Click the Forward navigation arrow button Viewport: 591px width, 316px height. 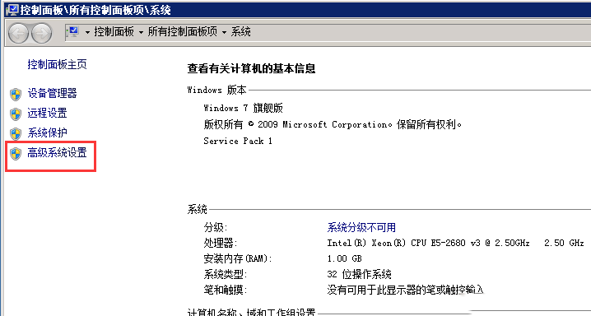click(x=41, y=33)
